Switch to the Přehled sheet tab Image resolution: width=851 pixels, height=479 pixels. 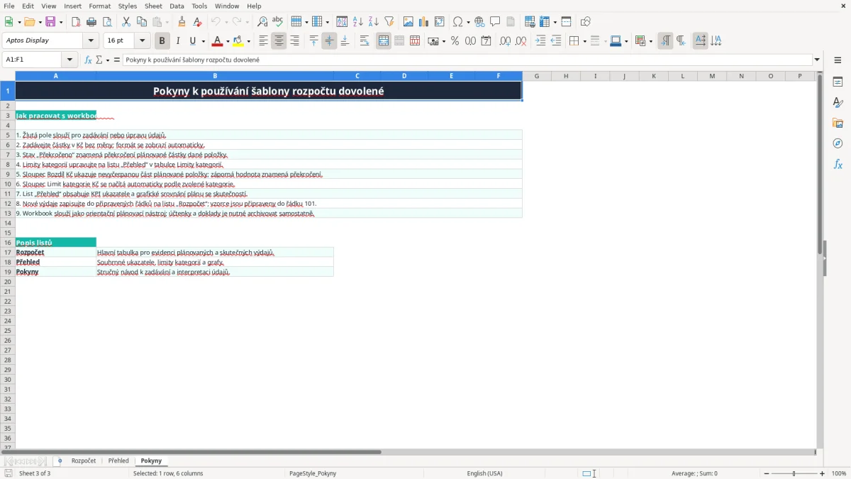pos(118,461)
